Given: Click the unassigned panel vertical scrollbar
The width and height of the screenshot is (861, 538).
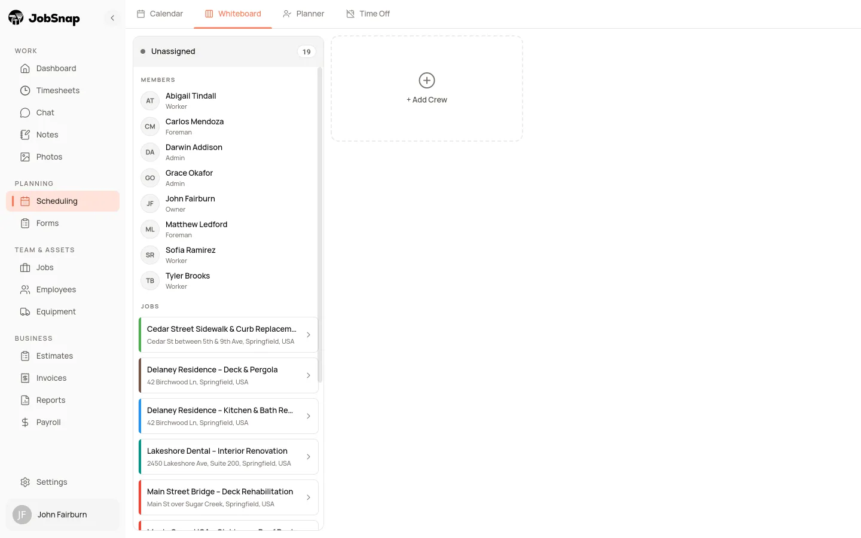Looking at the screenshot, I should click(x=320, y=224).
